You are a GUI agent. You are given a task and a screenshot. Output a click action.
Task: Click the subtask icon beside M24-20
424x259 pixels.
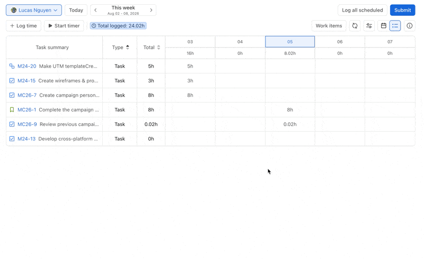pos(12,66)
